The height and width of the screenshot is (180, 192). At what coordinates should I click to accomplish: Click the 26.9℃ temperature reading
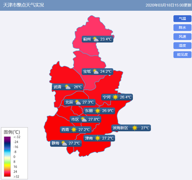(108, 111)
